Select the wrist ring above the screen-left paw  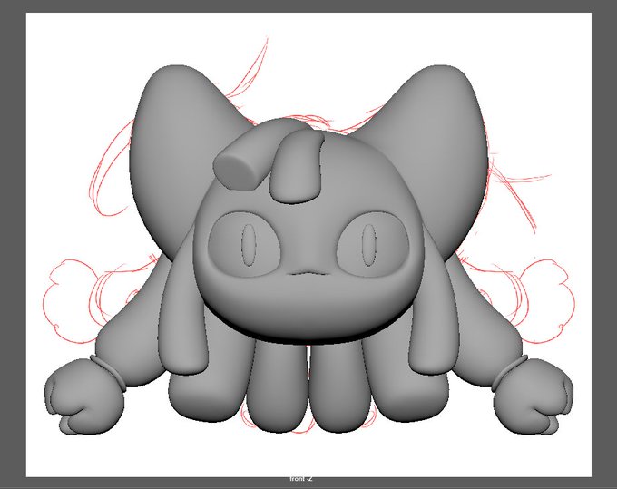[x=109, y=374]
